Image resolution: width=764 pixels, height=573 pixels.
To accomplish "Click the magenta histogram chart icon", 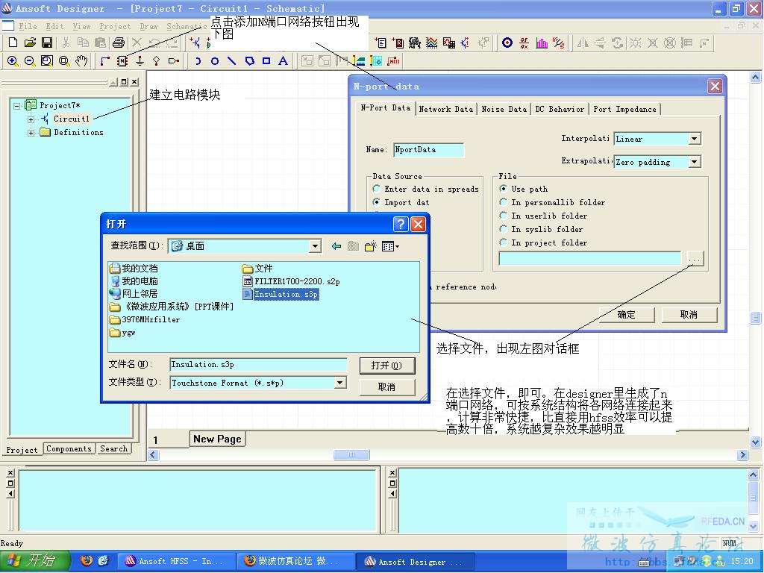I will pyautogui.click(x=542, y=43).
